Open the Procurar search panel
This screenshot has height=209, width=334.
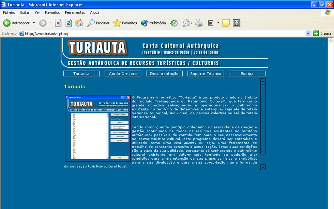point(99,23)
